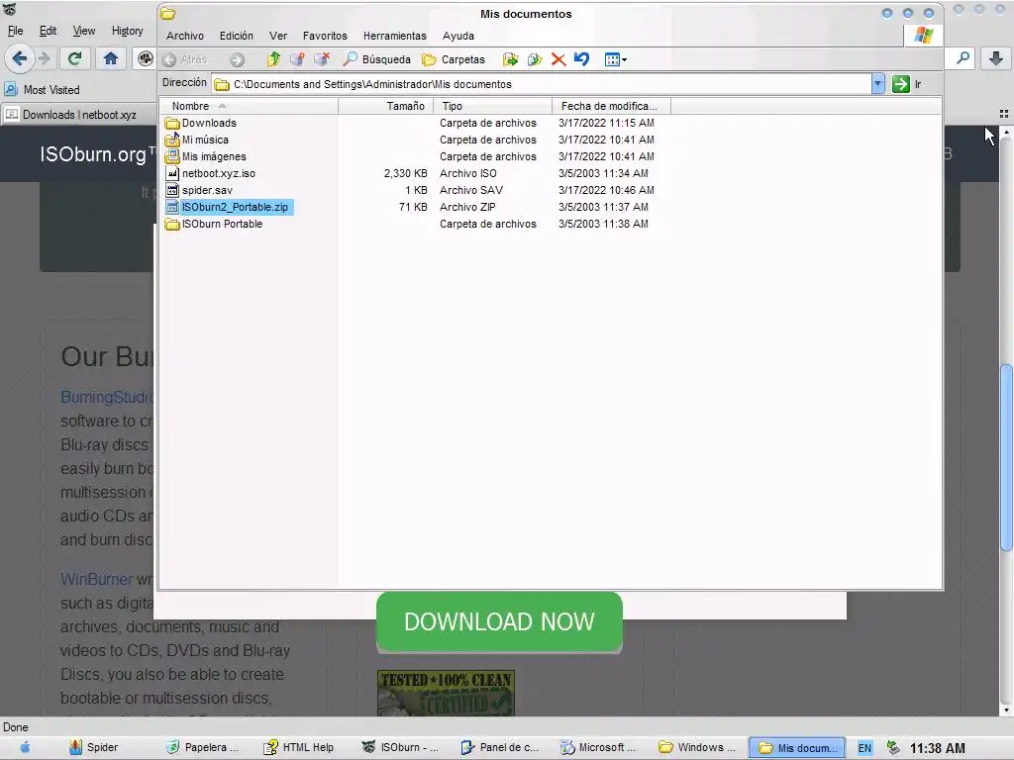Screen dimensions: 1014x760
Task: Switch to HTML Help taskbar window
Action: pos(301,748)
